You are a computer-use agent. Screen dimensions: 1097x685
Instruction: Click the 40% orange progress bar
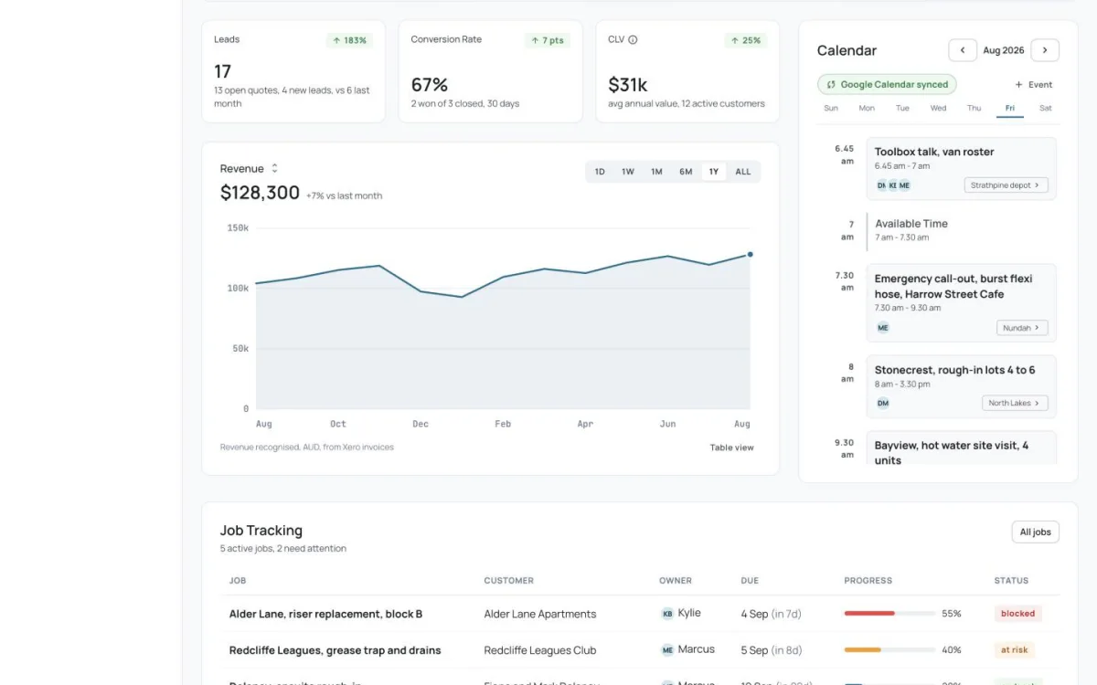[x=889, y=650]
